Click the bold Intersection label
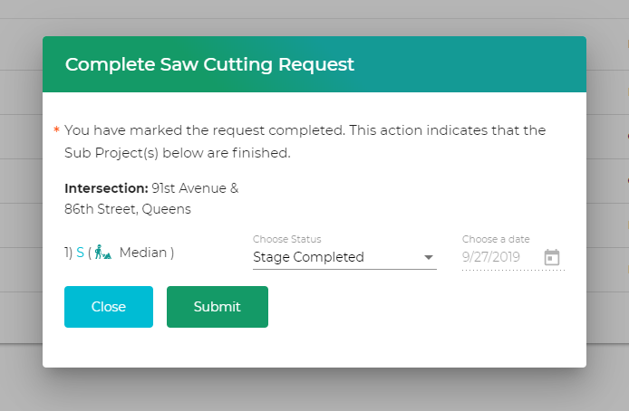This screenshot has width=629, height=411. coord(106,189)
